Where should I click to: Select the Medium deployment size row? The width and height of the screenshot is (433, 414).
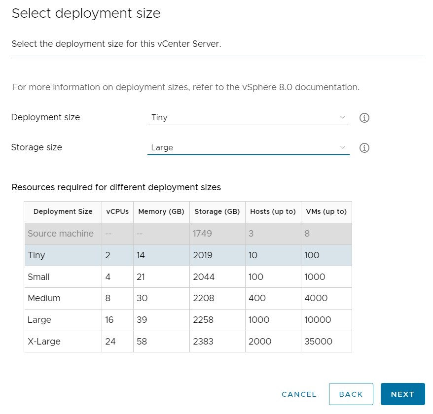pyautogui.click(x=187, y=298)
